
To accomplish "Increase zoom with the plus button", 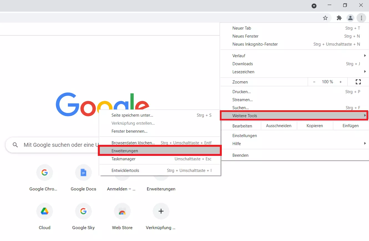I will [x=340, y=82].
